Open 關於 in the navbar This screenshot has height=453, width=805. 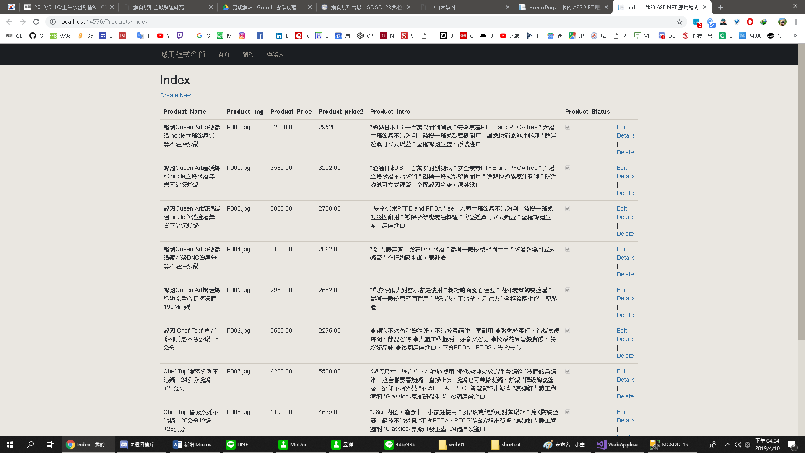(248, 55)
